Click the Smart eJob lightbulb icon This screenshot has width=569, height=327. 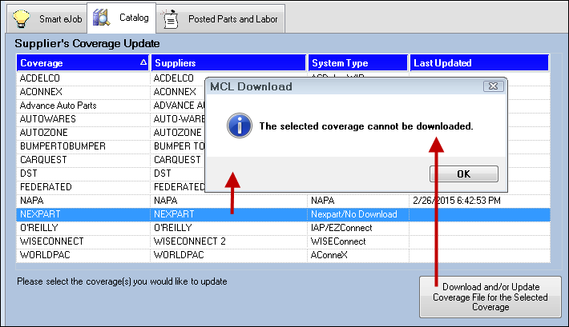pos(22,17)
